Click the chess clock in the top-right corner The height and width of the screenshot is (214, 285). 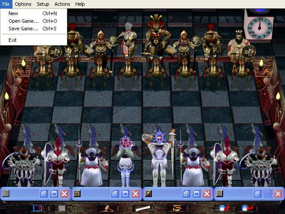[x=259, y=28]
